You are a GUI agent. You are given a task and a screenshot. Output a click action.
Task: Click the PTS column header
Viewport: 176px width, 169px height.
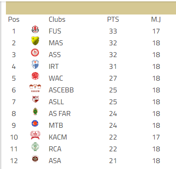pyautogui.click(x=113, y=19)
